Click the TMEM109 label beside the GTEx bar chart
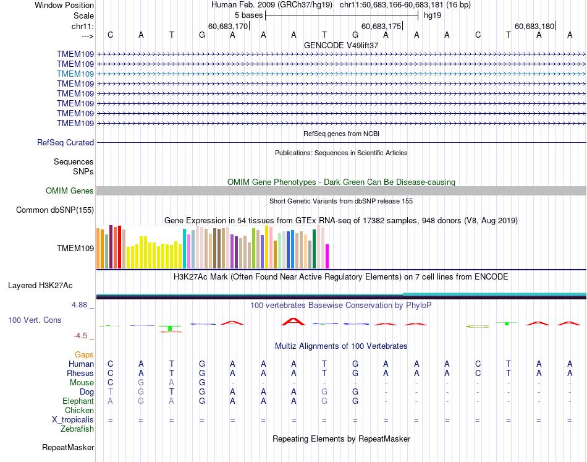 click(75, 248)
